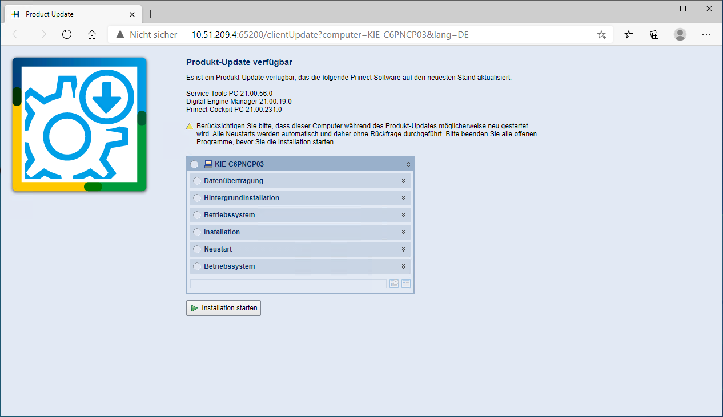Open the browser profile avatar
This screenshot has height=417, width=723.
pyautogui.click(x=680, y=34)
